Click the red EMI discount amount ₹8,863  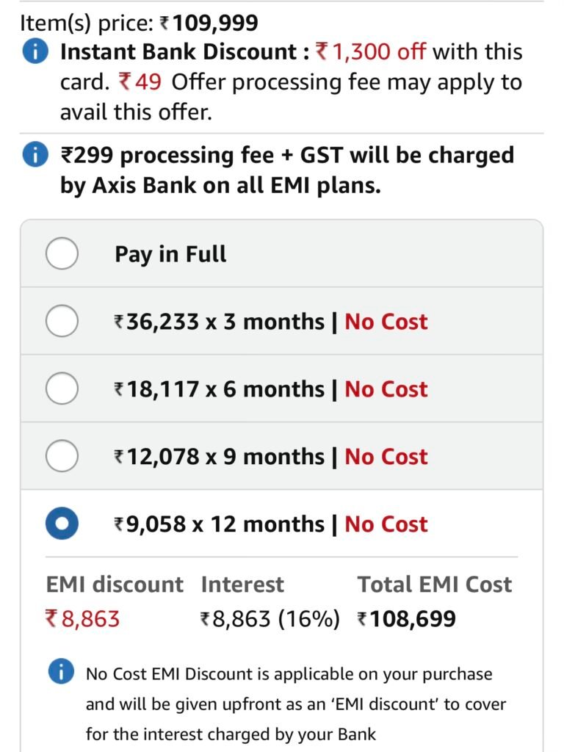[83, 618]
